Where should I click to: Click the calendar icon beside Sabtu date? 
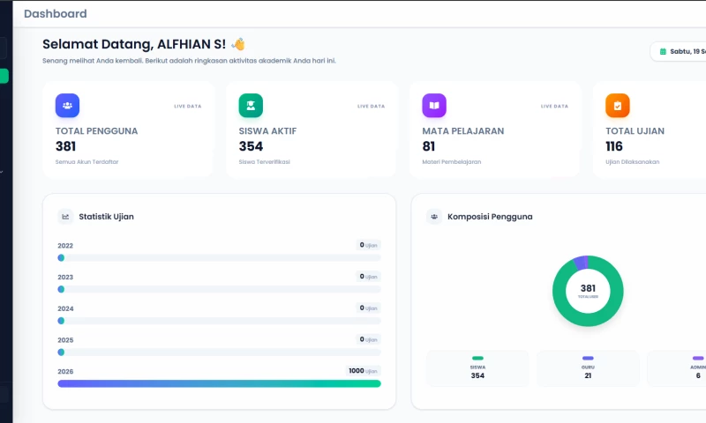coord(663,52)
